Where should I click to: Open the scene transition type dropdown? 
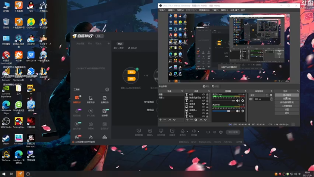(259, 95)
